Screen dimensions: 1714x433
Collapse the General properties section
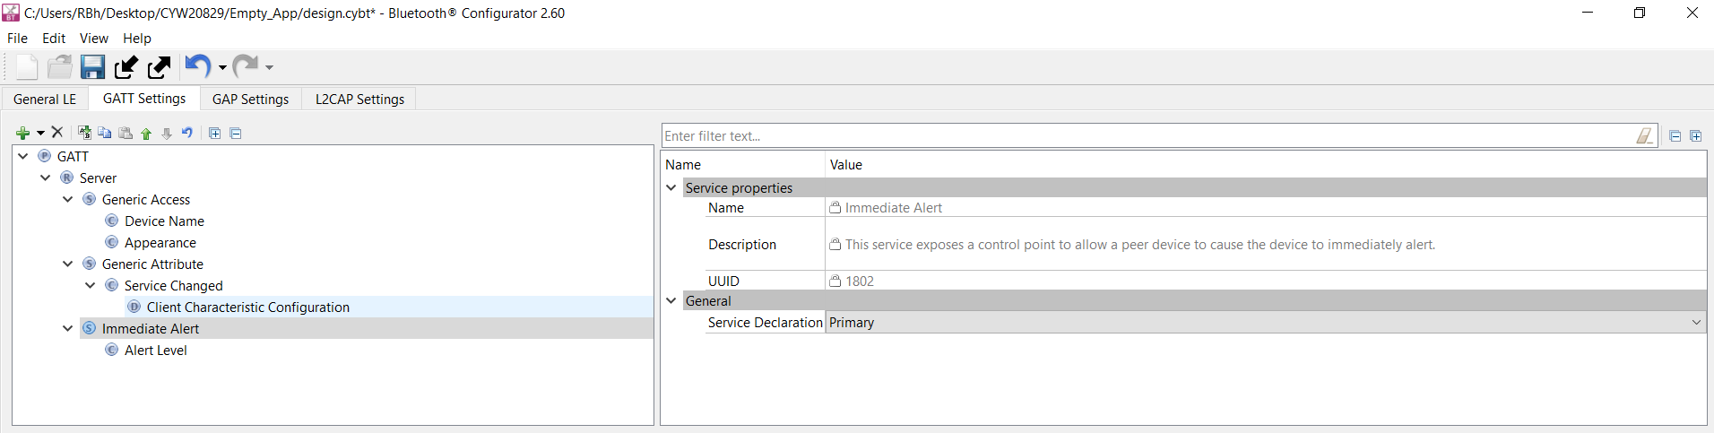[x=671, y=300]
